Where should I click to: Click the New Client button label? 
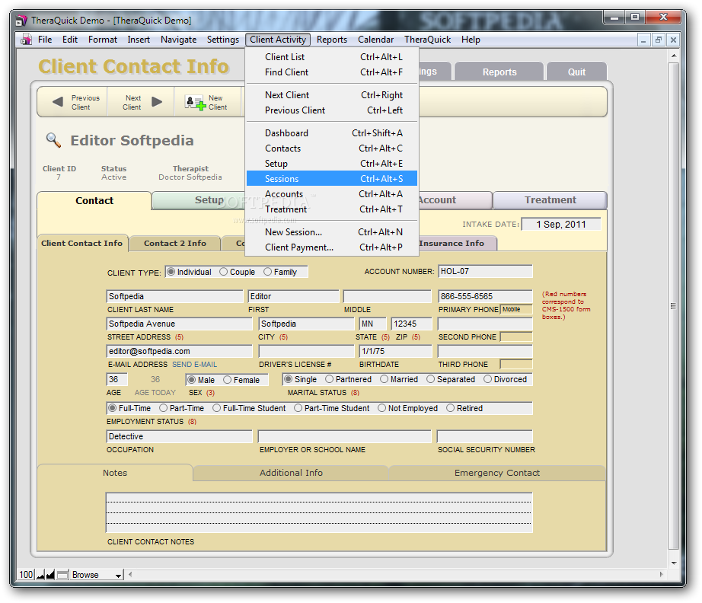pyautogui.click(x=218, y=103)
